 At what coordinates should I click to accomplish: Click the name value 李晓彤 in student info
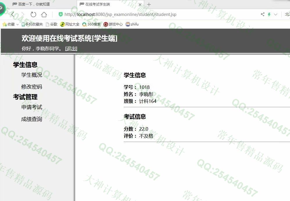[146, 94]
